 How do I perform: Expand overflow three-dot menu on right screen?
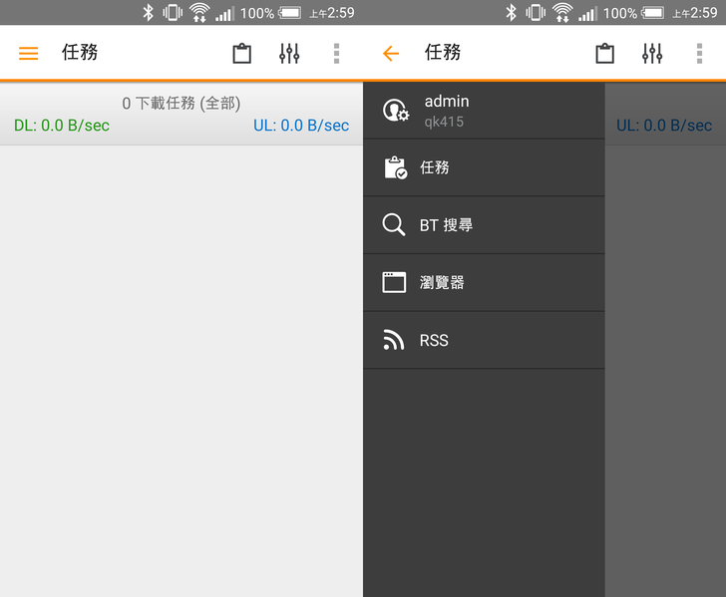coord(699,54)
